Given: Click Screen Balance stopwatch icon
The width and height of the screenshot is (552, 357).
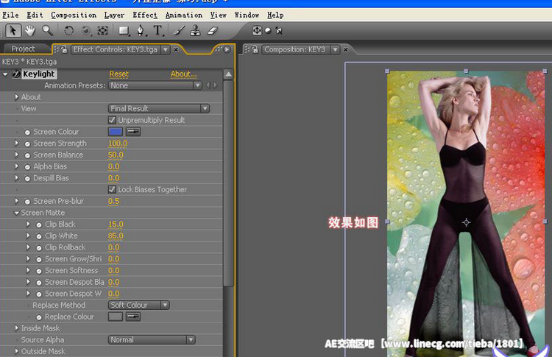Looking at the screenshot, I should (x=27, y=155).
